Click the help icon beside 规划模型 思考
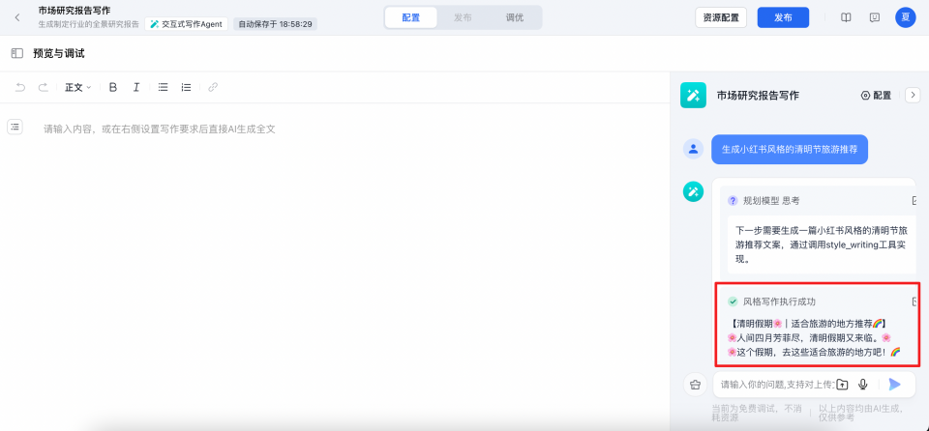 [733, 201]
